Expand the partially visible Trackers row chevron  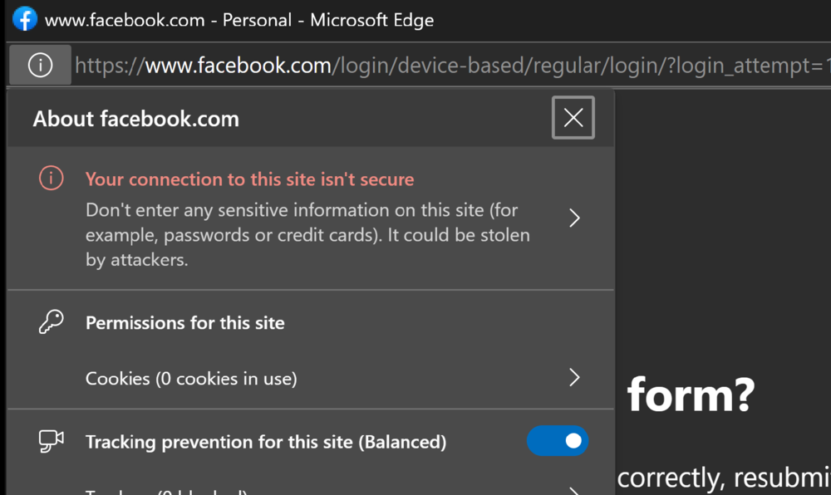pyautogui.click(x=574, y=491)
